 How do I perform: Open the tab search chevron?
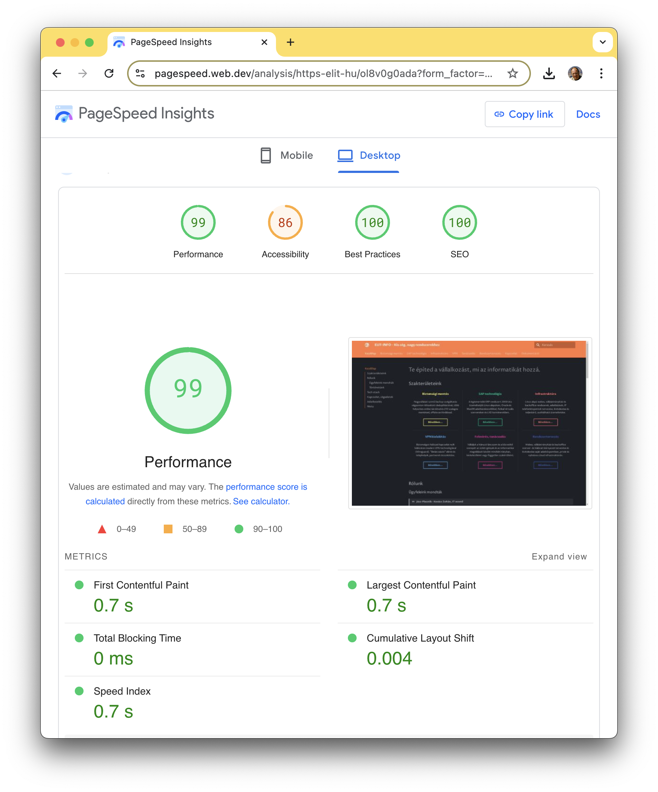click(x=602, y=42)
